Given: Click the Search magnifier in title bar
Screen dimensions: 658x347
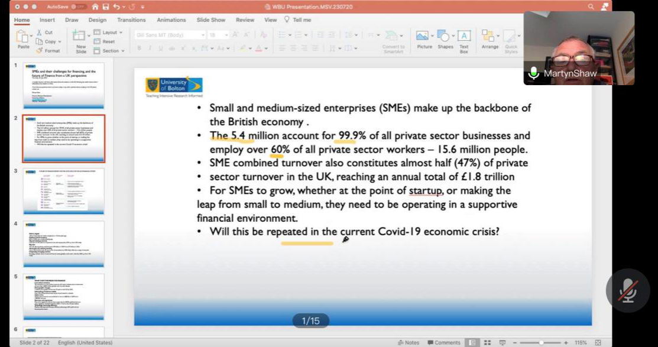Looking at the screenshot, I should [x=591, y=7].
